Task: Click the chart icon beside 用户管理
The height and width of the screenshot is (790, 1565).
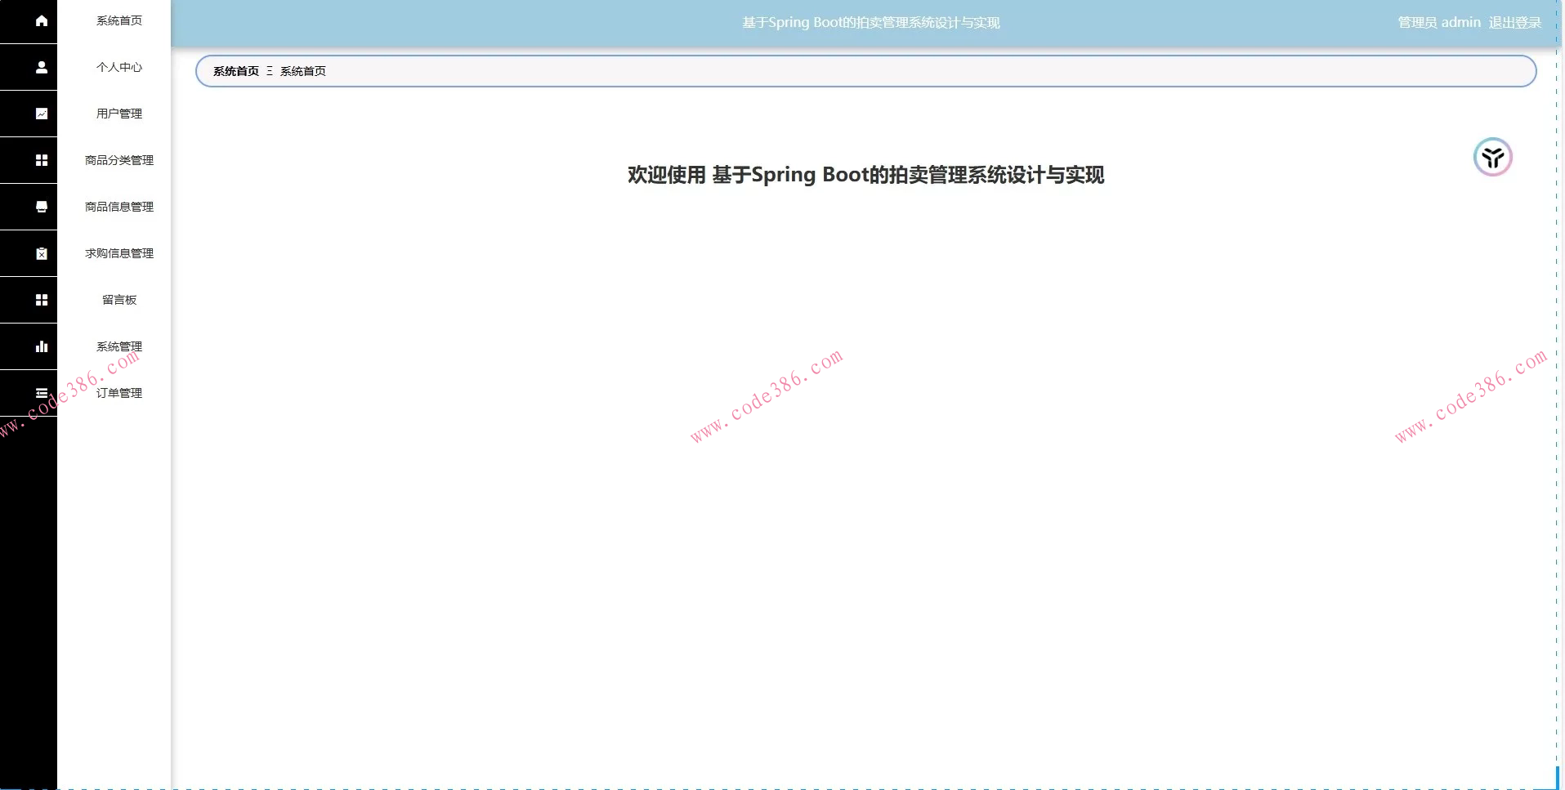Action: pyautogui.click(x=42, y=114)
